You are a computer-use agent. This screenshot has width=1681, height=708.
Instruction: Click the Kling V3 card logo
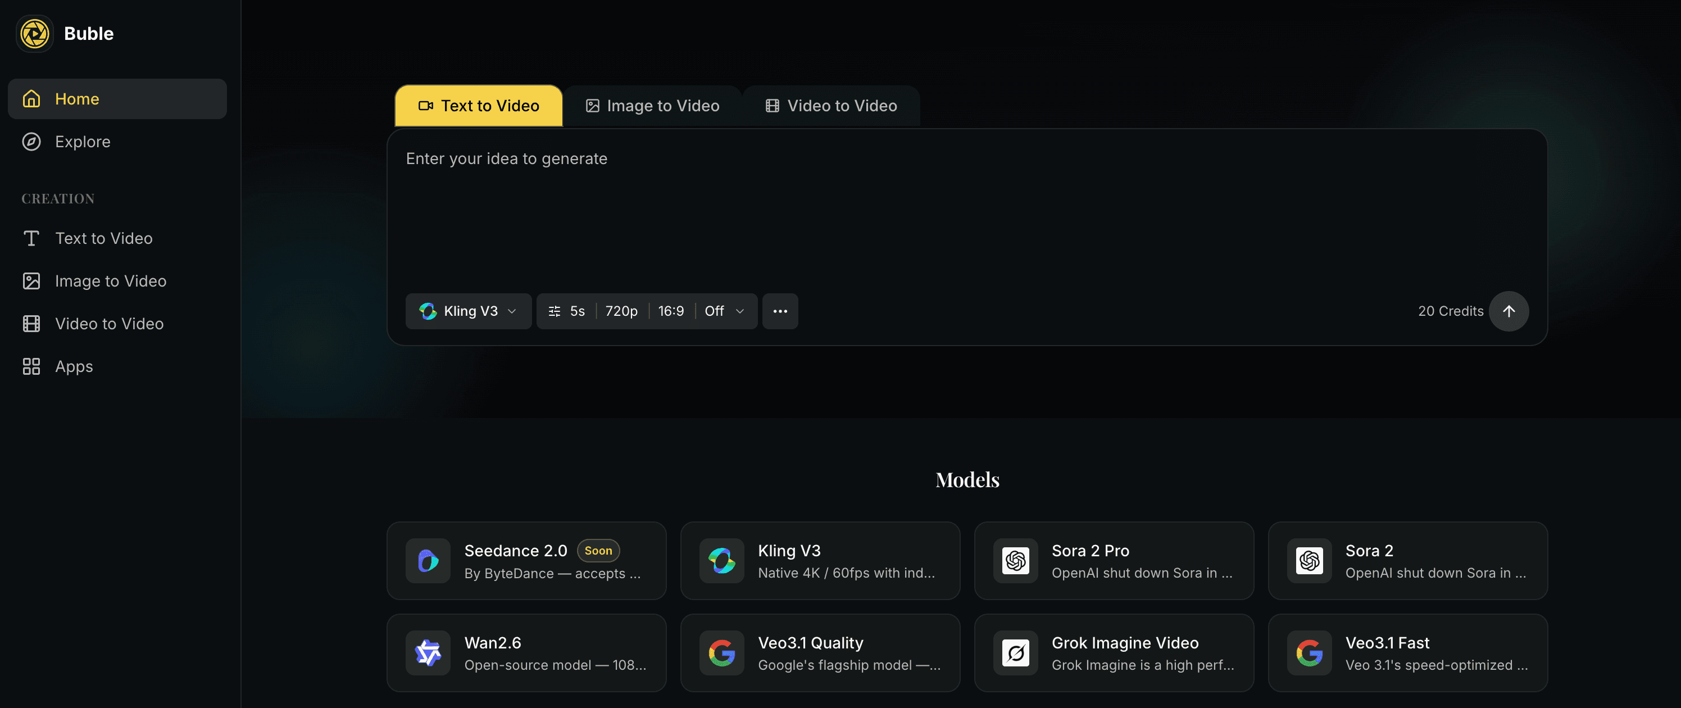coord(722,561)
